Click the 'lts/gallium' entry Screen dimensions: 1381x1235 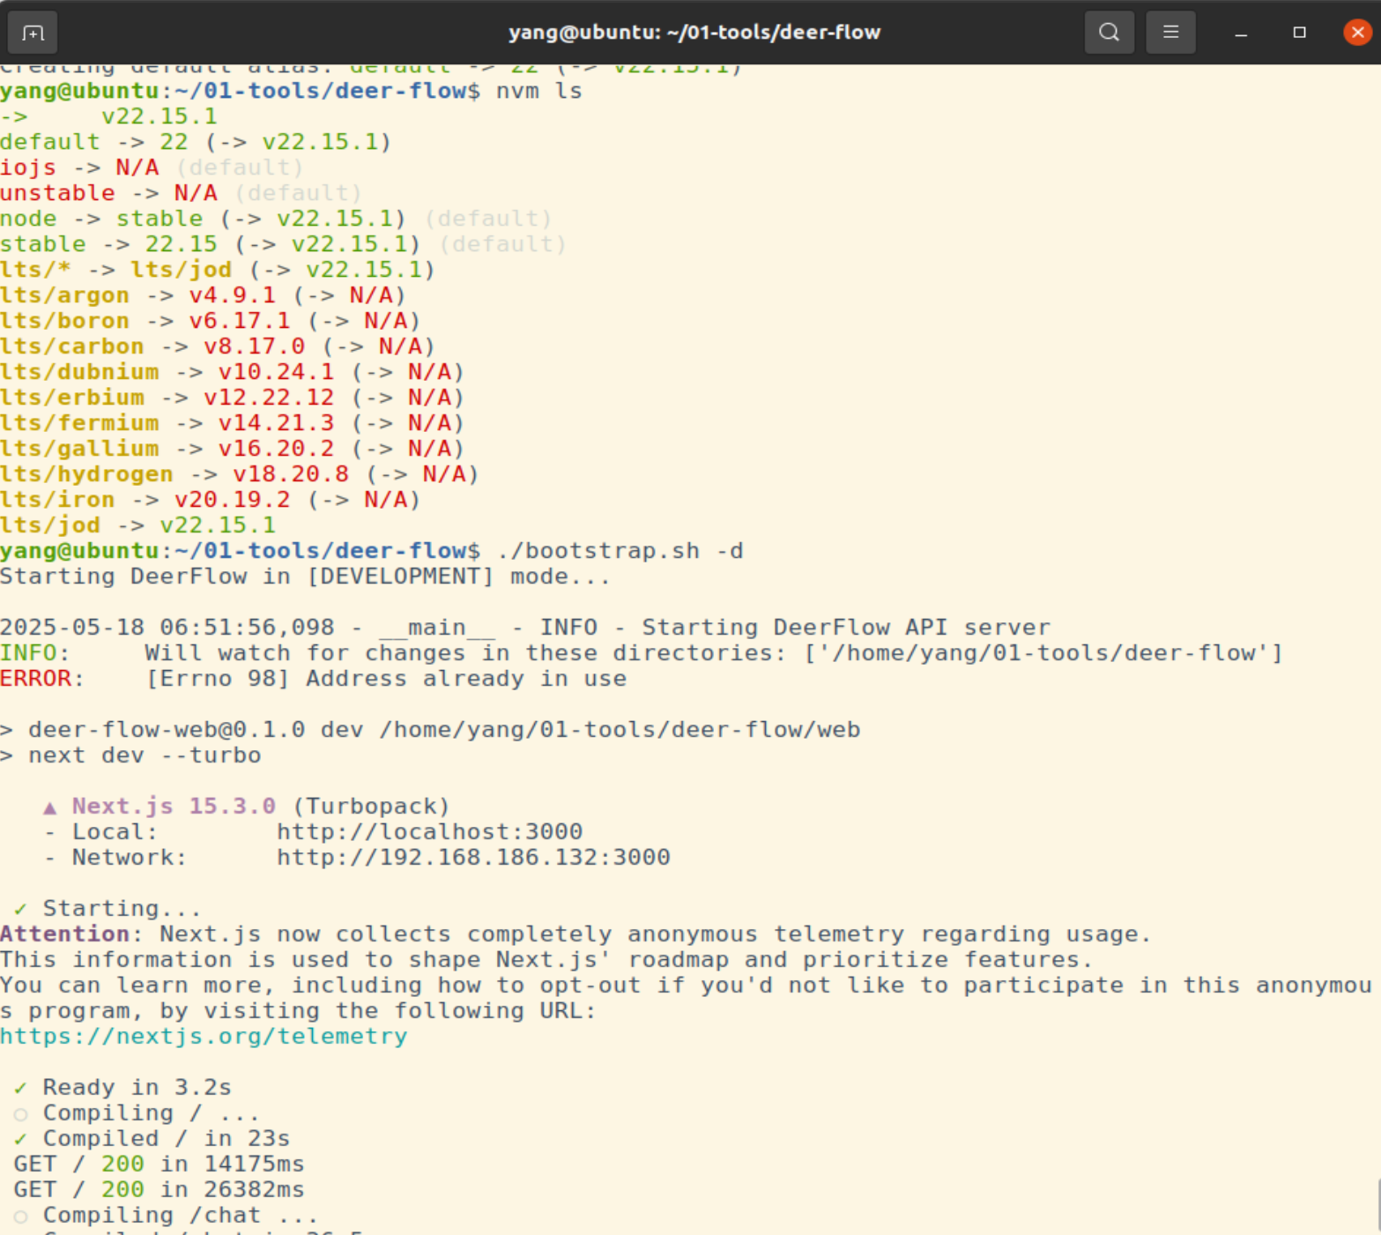click(x=232, y=449)
